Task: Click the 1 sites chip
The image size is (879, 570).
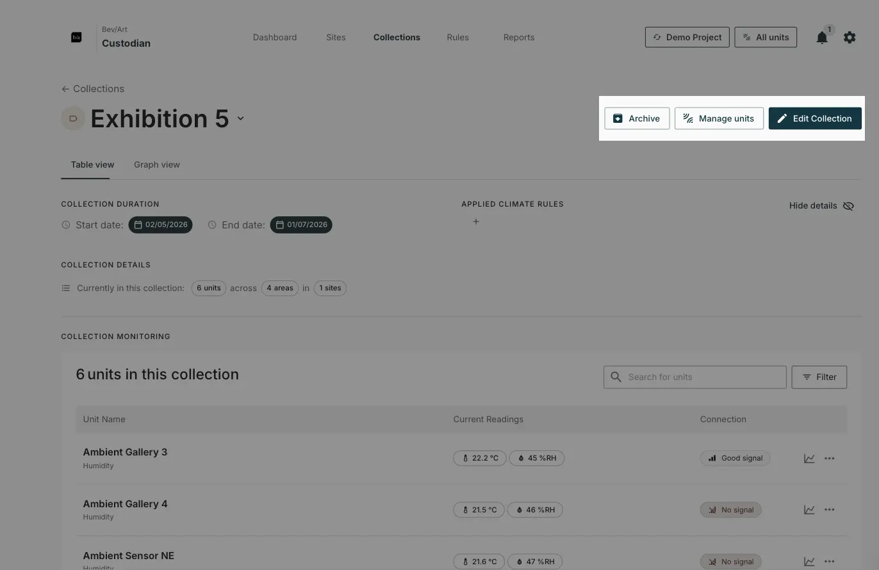Action: [x=330, y=288]
